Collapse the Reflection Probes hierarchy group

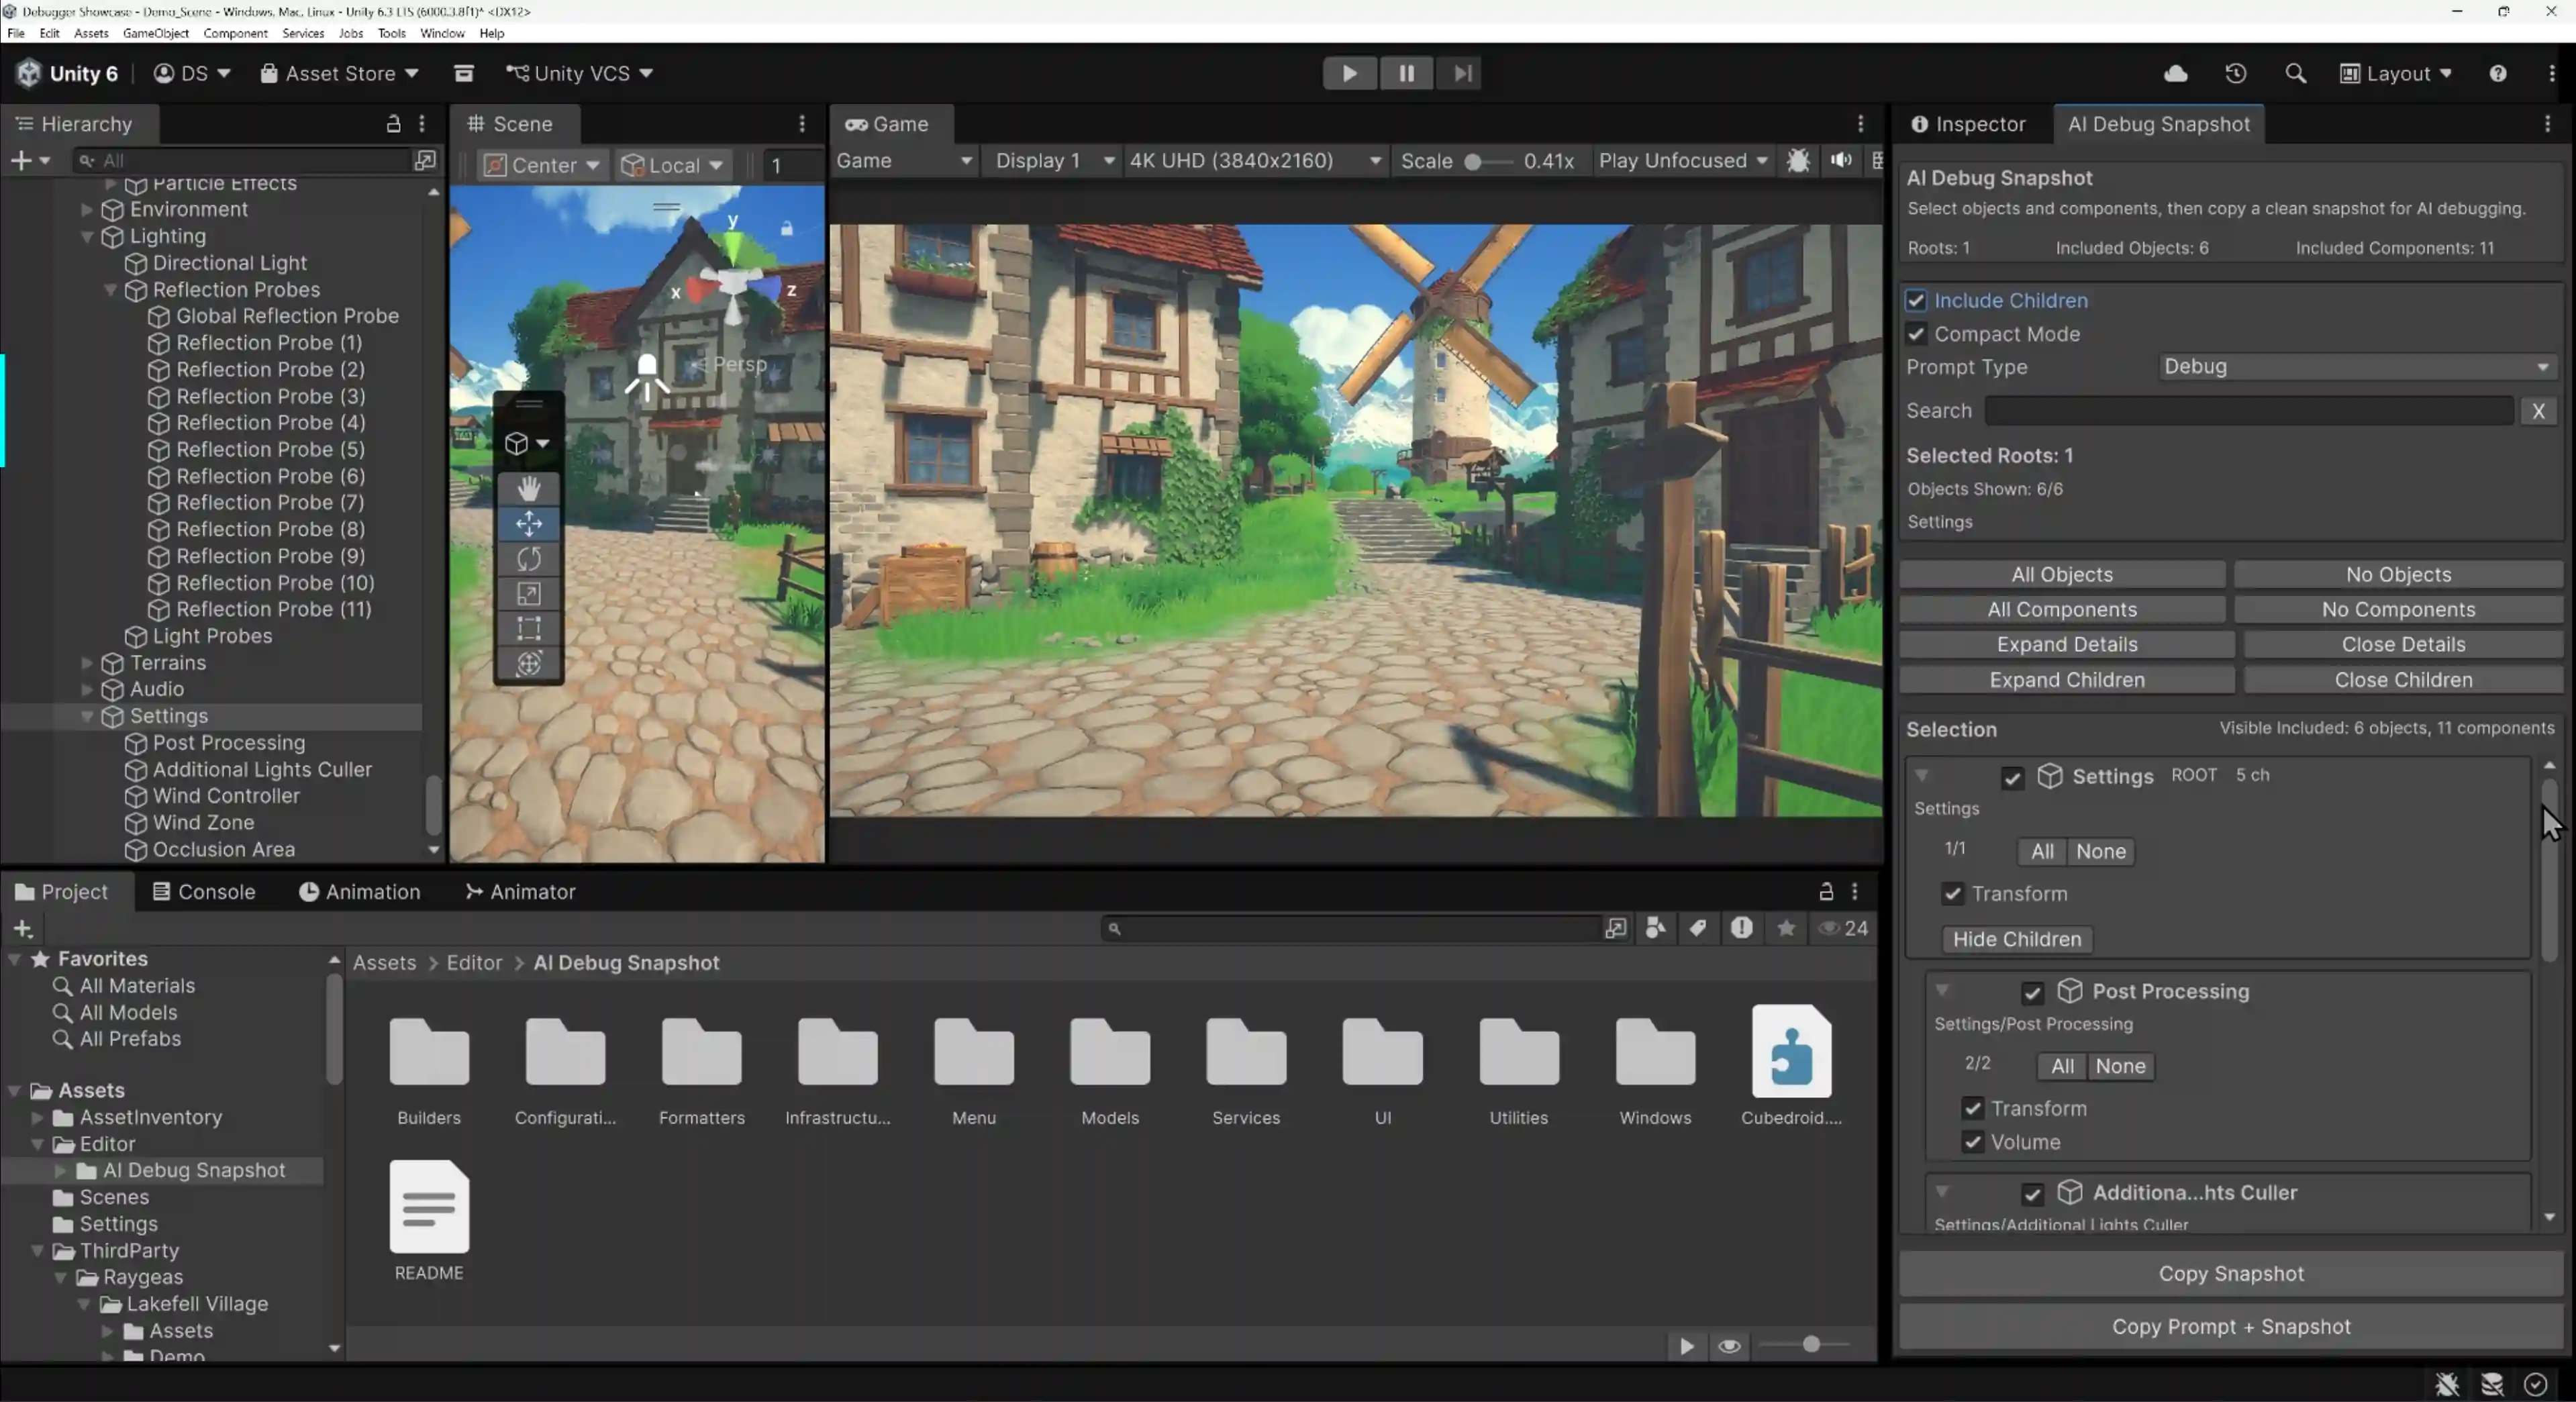tap(111, 290)
